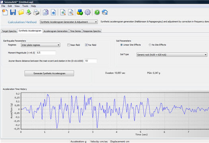Screen dimensions: 209x143
Task: Click the Time (sec) axis label
Action: tap(141, 135)
